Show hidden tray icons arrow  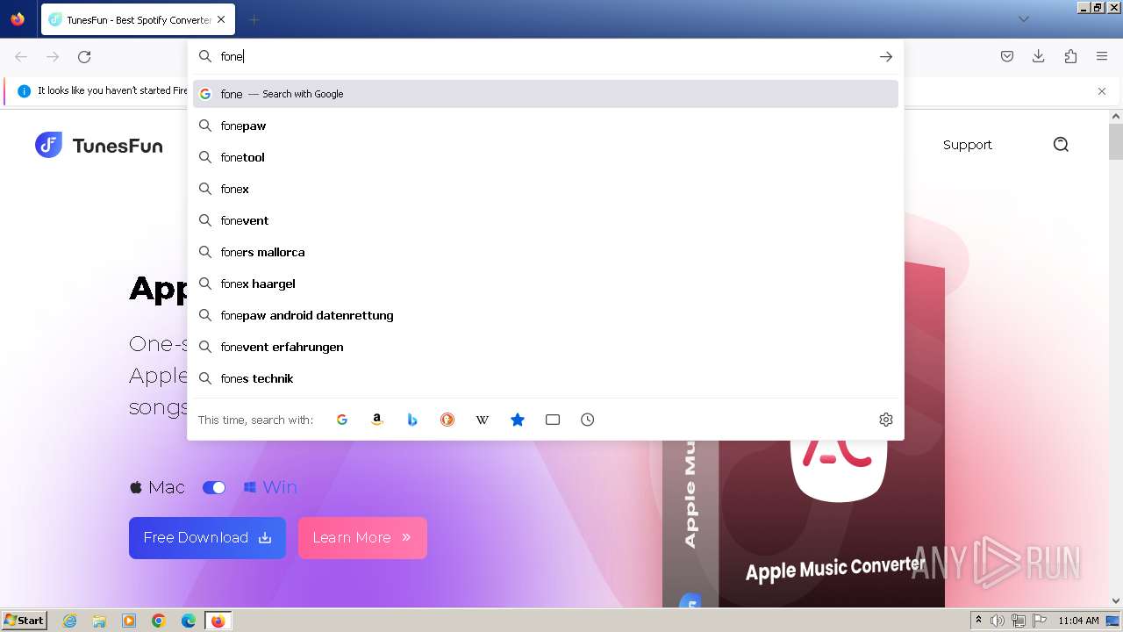[978, 621]
